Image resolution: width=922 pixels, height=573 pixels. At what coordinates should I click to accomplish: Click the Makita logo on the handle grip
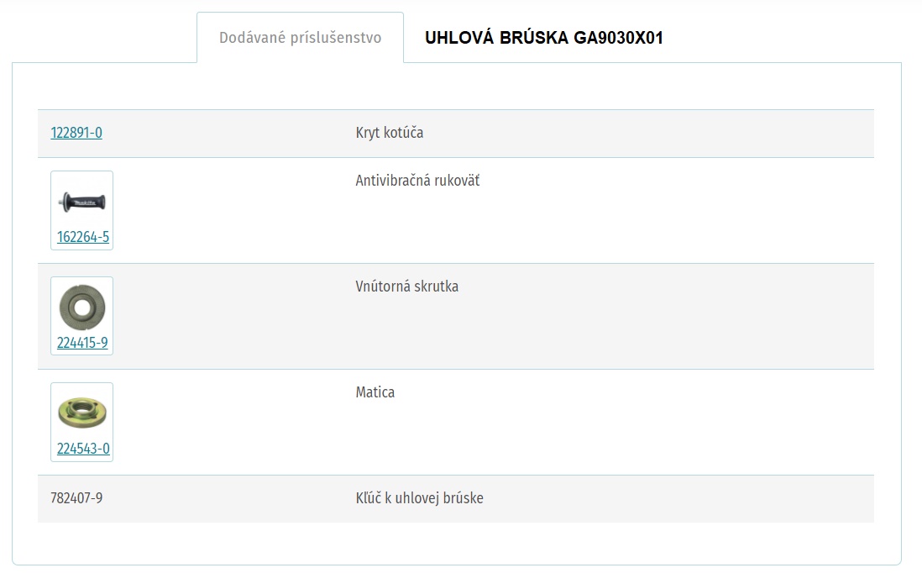click(84, 203)
